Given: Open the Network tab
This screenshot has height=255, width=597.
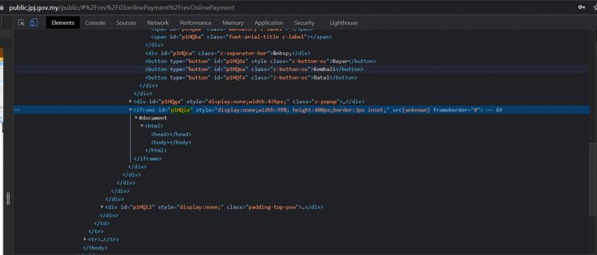Looking at the screenshot, I should point(157,23).
